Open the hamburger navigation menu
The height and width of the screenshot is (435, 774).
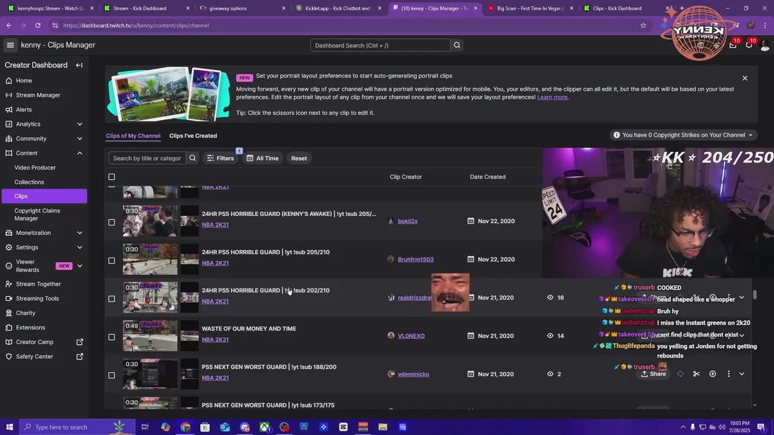click(x=10, y=45)
